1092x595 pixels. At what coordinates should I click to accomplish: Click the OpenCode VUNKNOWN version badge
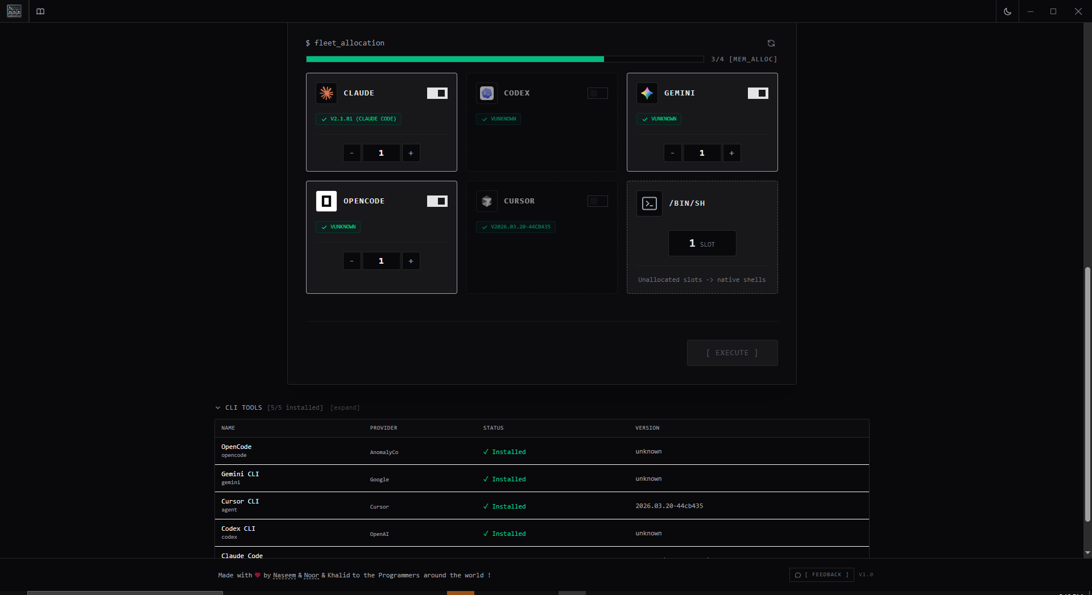(x=338, y=227)
